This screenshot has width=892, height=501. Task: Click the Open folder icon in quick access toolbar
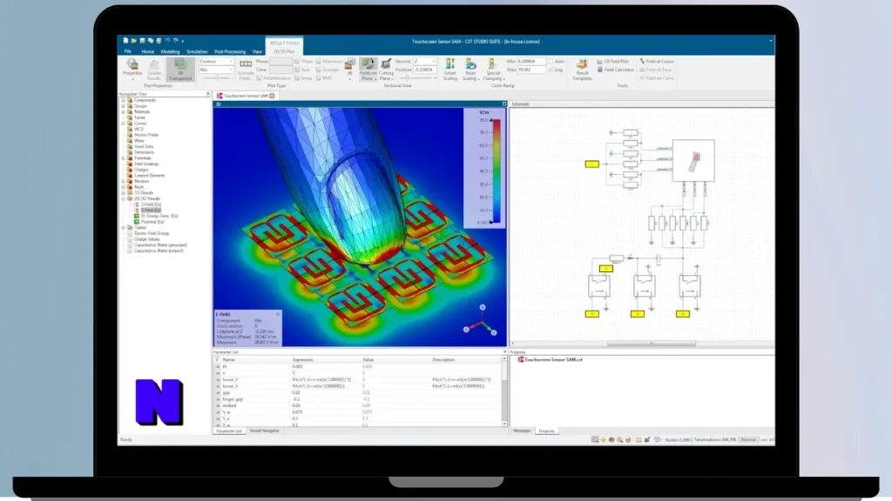[x=133, y=41]
